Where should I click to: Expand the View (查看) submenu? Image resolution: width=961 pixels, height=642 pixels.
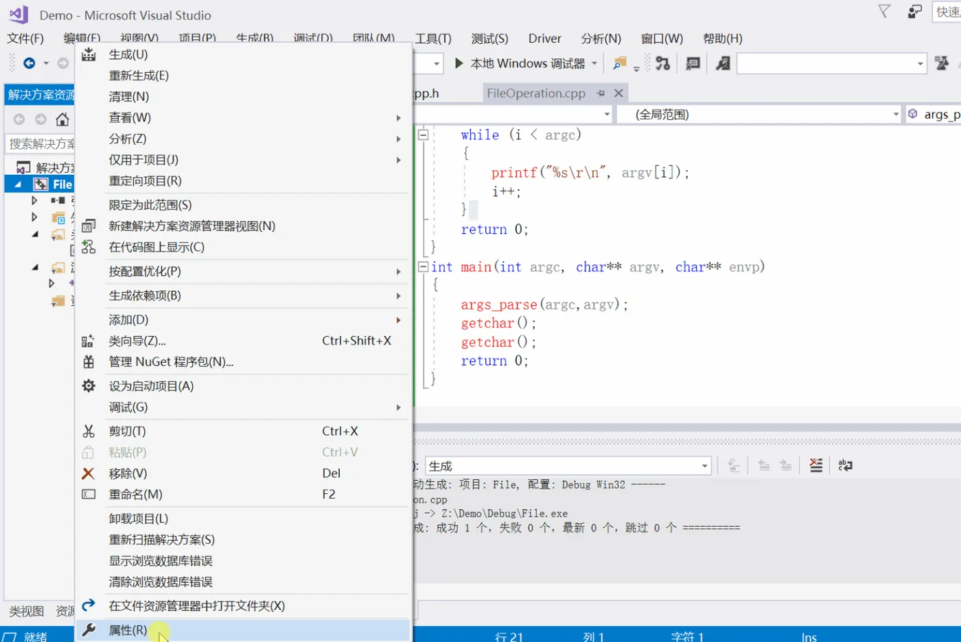(x=398, y=118)
